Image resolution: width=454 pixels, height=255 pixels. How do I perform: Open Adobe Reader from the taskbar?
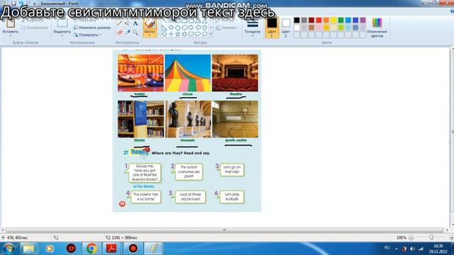[111, 249]
